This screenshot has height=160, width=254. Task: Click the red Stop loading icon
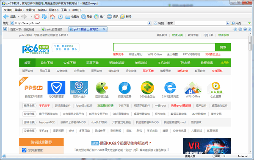pyautogui.click(x=37, y=17)
